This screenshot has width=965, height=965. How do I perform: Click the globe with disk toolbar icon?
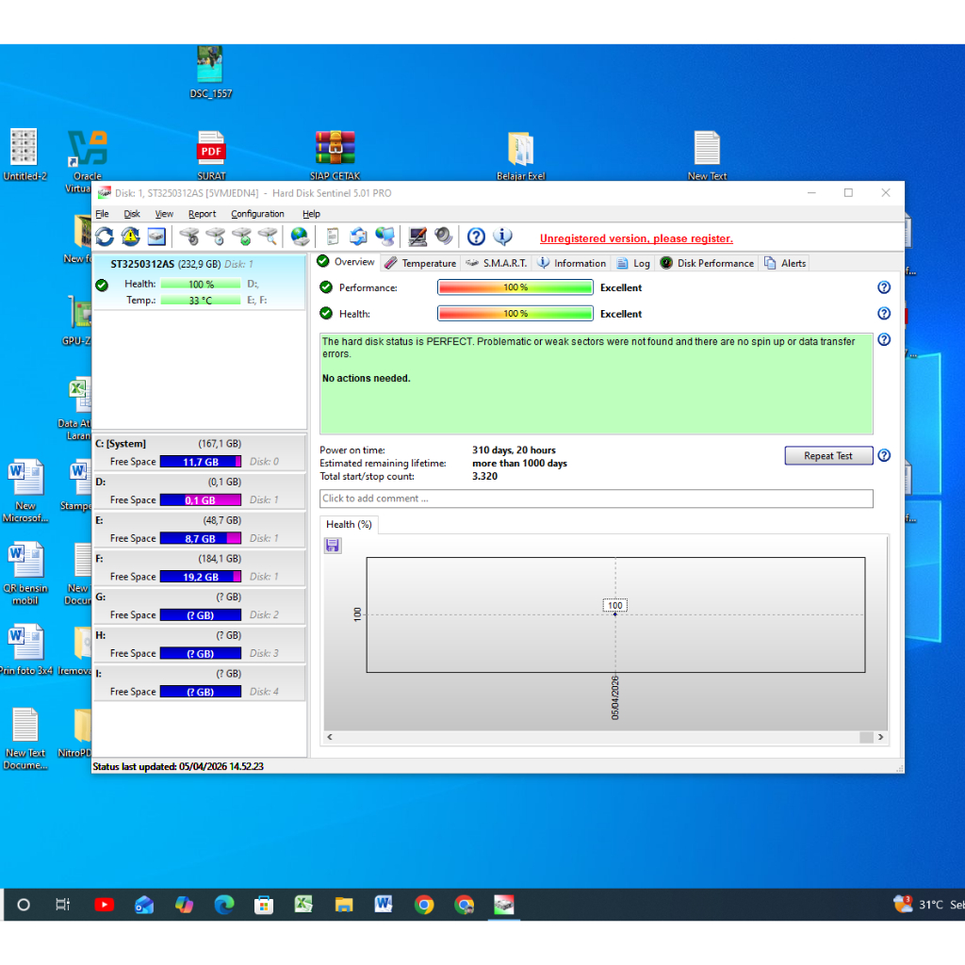point(300,237)
